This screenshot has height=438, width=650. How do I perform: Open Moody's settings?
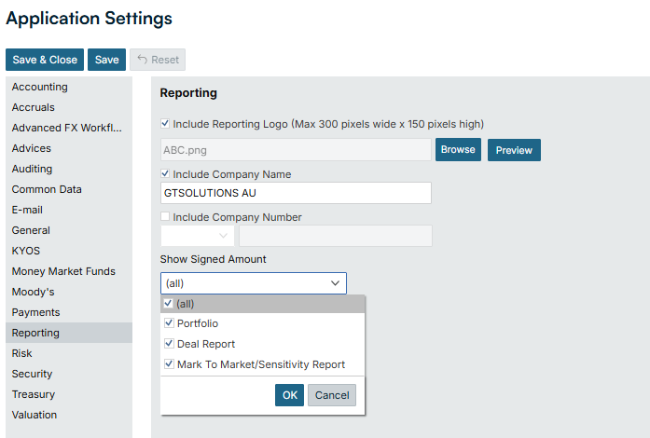coord(69,292)
